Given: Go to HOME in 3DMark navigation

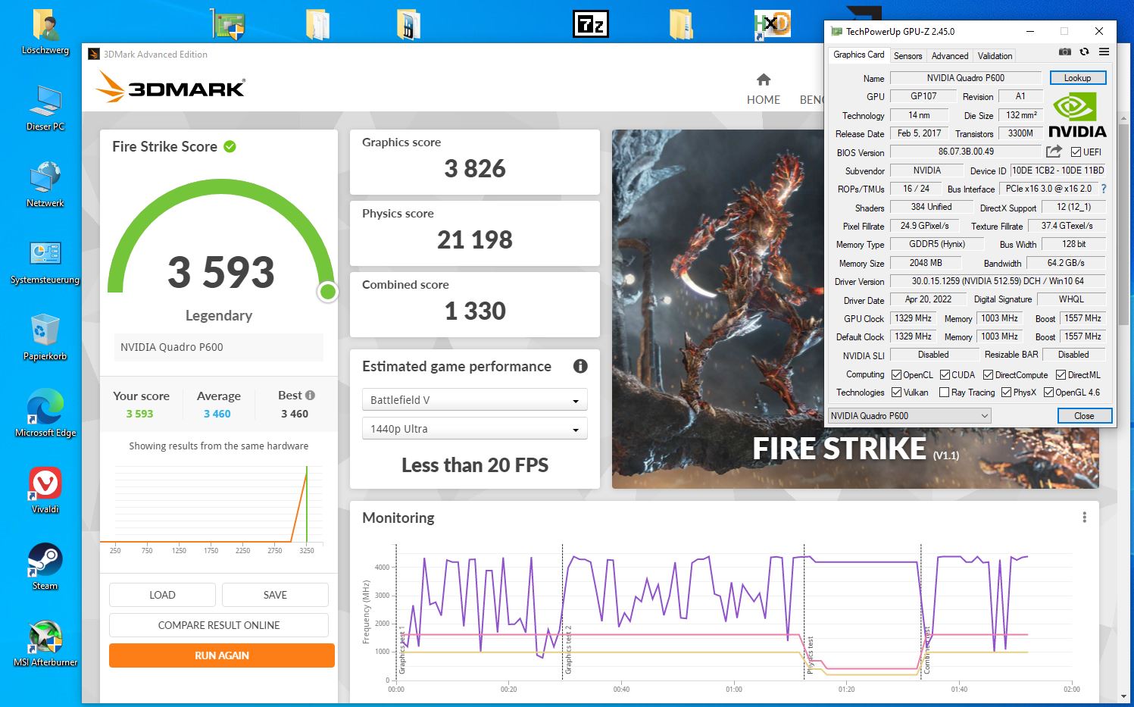Looking at the screenshot, I should (x=764, y=89).
